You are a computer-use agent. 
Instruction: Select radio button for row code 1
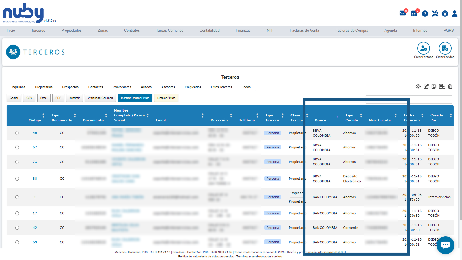tap(17, 197)
